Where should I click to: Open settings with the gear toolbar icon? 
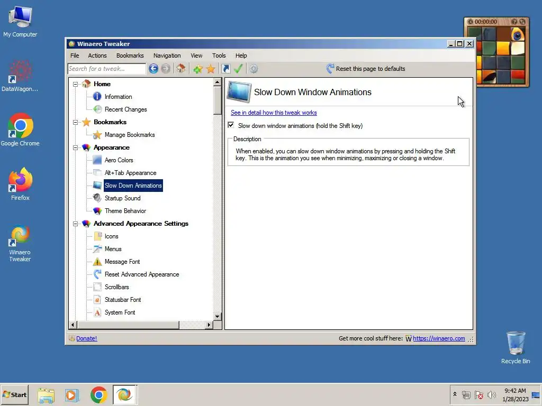pos(254,69)
